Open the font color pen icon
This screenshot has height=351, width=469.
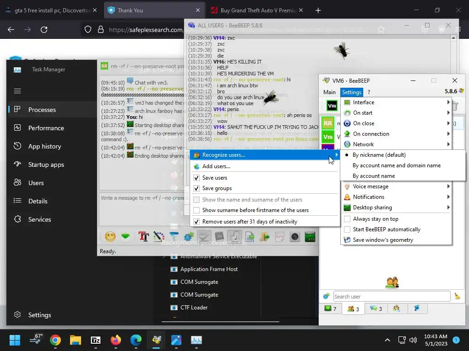tap(159, 237)
